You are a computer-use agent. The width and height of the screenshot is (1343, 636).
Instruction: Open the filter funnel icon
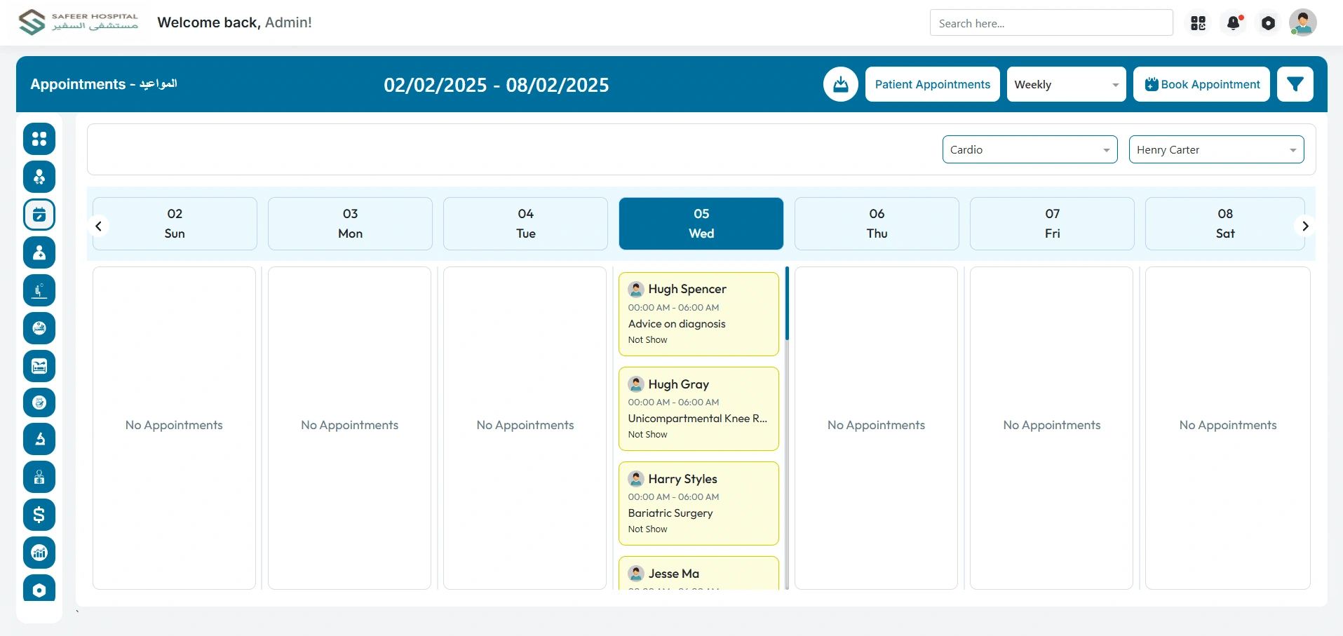[x=1295, y=84]
